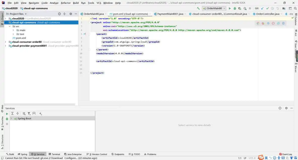This screenshot has width=298, height=160.
Task: Open the Profiler icon in the toolbar
Action: tap(245, 8)
